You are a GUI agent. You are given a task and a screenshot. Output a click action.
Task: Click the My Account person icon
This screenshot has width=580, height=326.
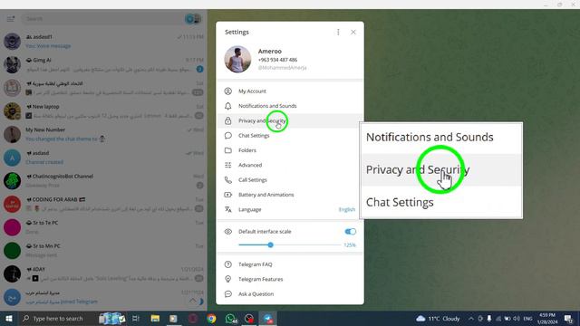pyautogui.click(x=228, y=91)
